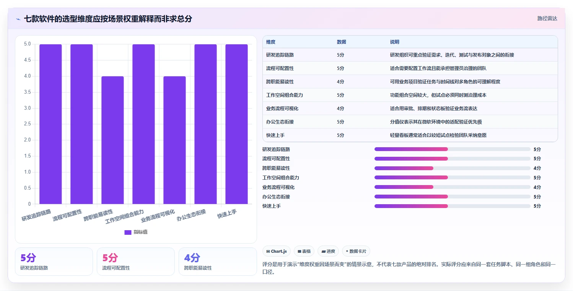Click the progress bar for 研发追踪链路
Screen dimensions: 573x291
(x=452, y=149)
